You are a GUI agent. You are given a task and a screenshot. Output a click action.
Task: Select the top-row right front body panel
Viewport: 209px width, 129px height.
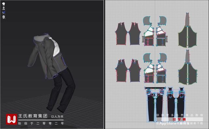(161, 36)
